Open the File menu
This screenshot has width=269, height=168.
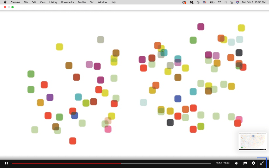26,2
